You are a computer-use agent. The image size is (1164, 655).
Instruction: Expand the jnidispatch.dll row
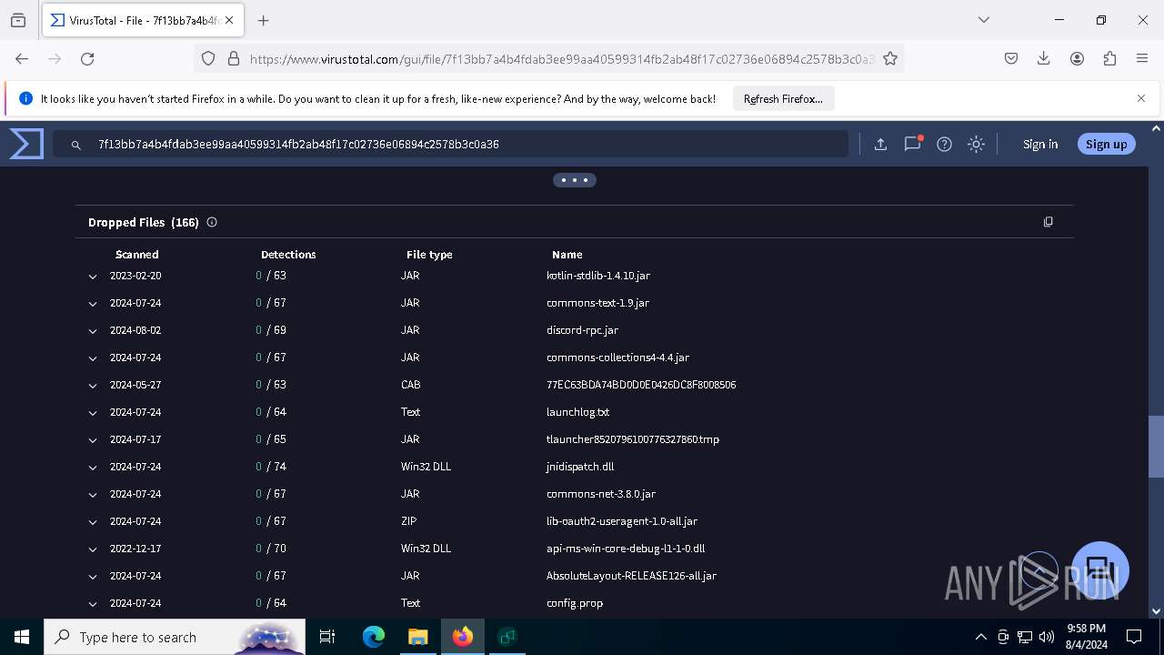93,467
